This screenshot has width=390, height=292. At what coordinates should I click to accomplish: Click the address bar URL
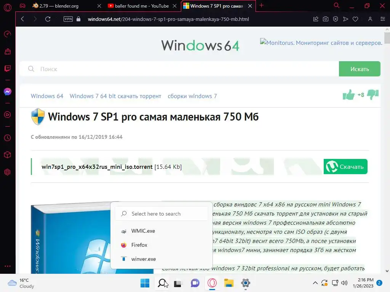(x=168, y=19)
